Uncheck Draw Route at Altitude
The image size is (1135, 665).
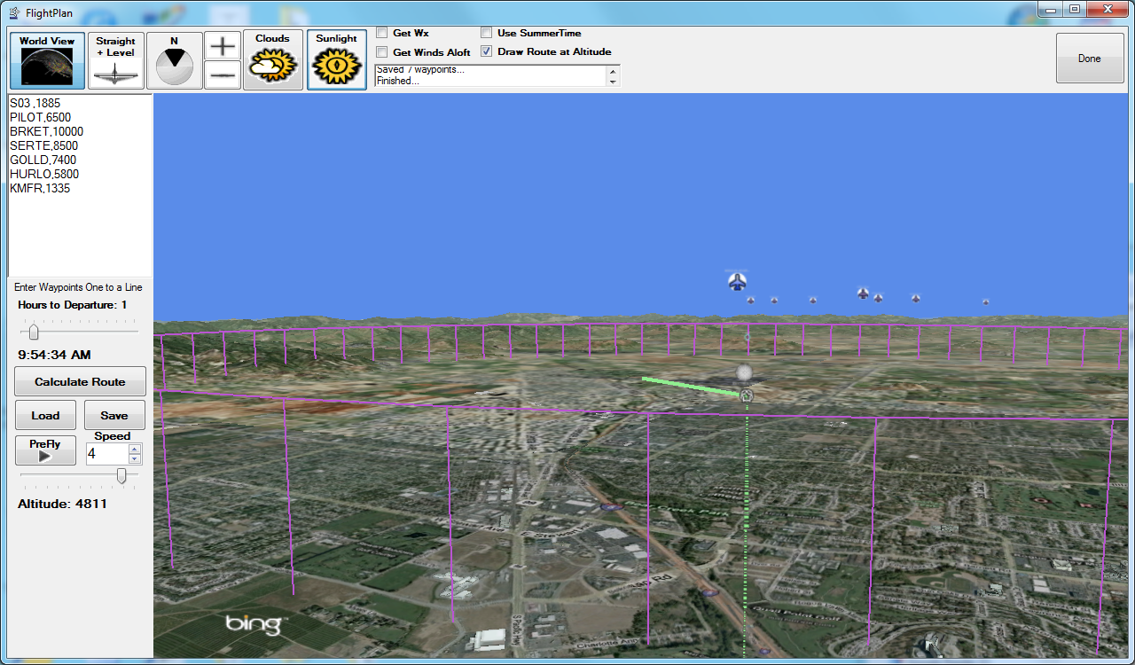coord(487,51)
